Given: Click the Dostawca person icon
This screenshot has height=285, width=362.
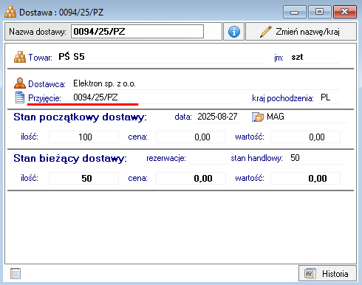Looking at the screenshot, I should click(20, 83).
